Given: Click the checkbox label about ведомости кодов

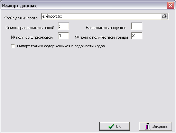Looking at the screenshot, I should click(61, 46).
